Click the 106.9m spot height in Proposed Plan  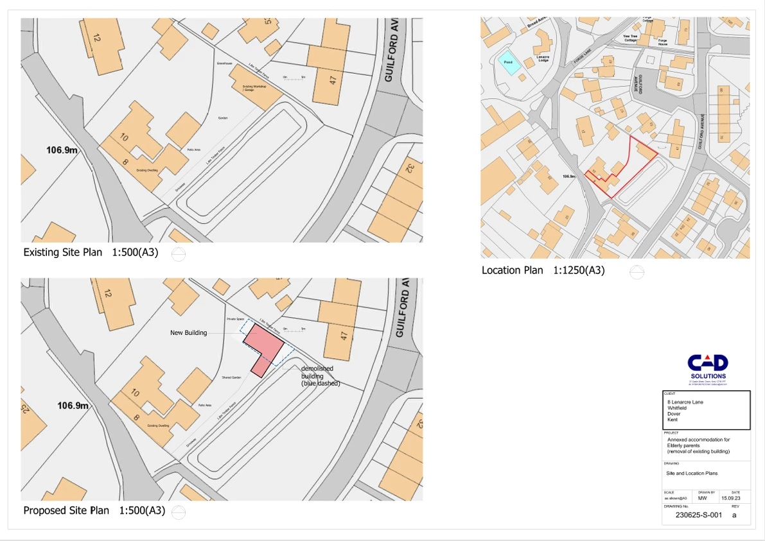coord(73,406)
